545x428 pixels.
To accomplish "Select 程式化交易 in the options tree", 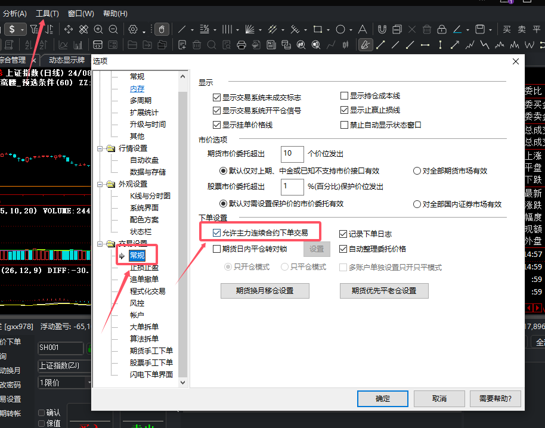I will click(148, 291).
